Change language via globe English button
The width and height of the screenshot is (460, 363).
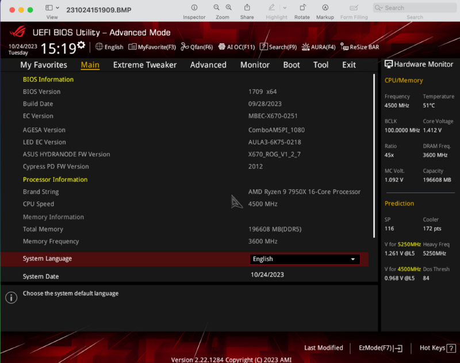[x=109, y=47]
